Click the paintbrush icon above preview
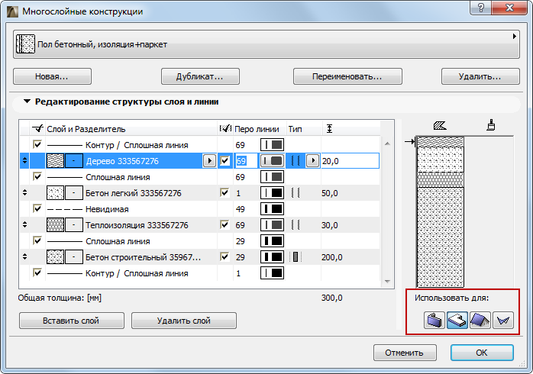The height and width of the screenshot is (374, 533). click(490, 125)
